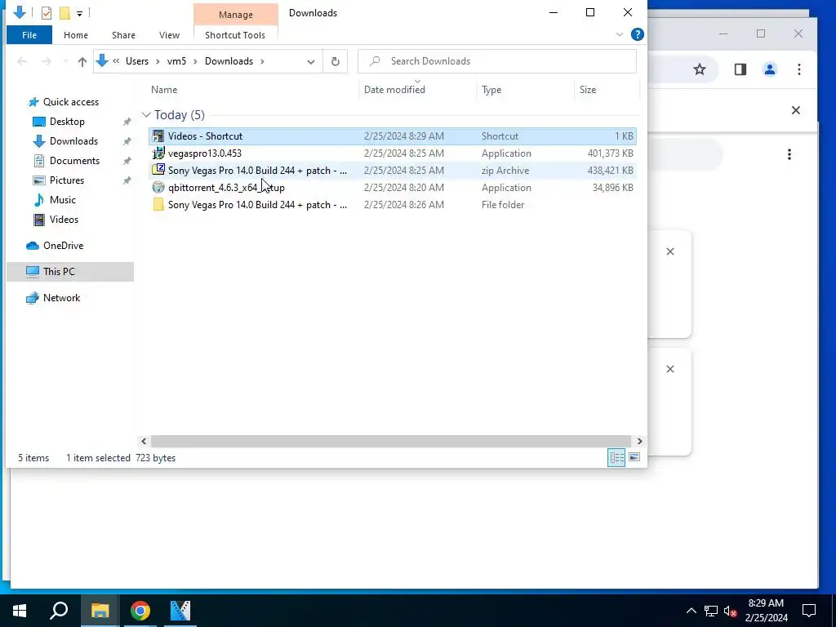
Task: Sort by Date modified column
Action: tap(394, 90)
